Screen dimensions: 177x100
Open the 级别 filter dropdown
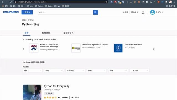(x=54, y=71)
